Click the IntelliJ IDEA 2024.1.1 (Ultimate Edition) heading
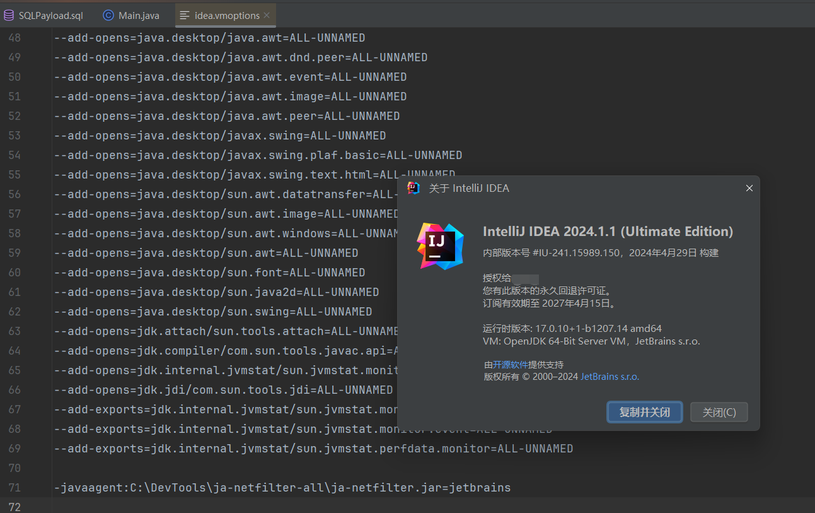Viewport: 815px width, 513px height. tap(608, 231)
